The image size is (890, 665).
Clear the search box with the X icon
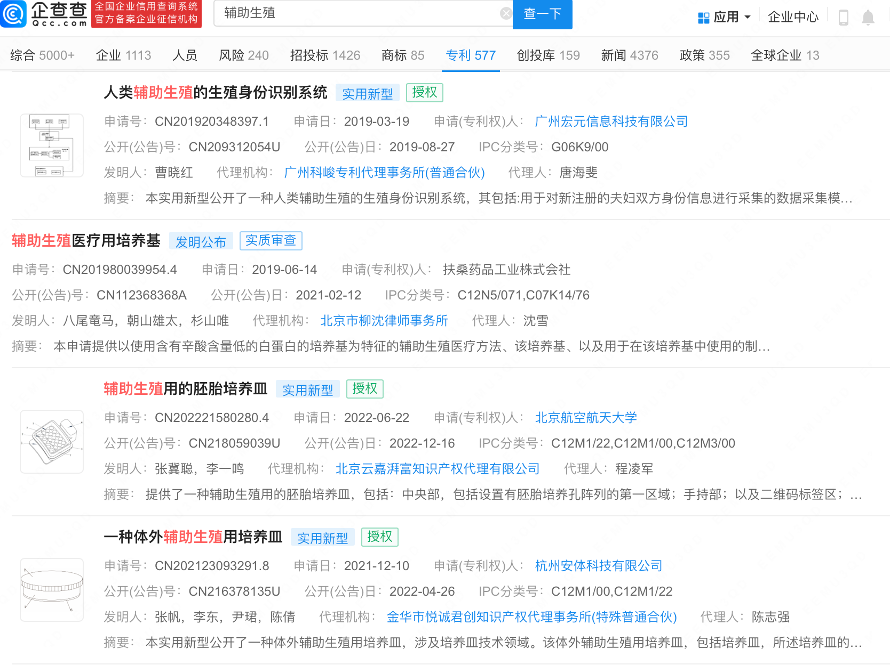coord(506,13)
